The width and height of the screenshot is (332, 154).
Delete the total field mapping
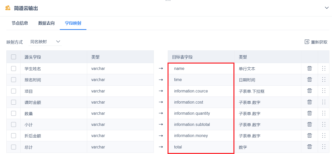[309, 147]
